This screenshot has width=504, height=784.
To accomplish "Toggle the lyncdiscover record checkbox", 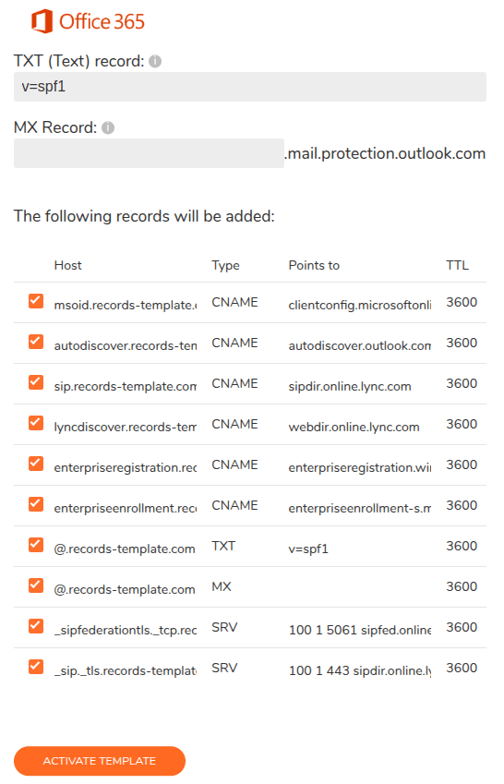I will (x=36, y=423).
